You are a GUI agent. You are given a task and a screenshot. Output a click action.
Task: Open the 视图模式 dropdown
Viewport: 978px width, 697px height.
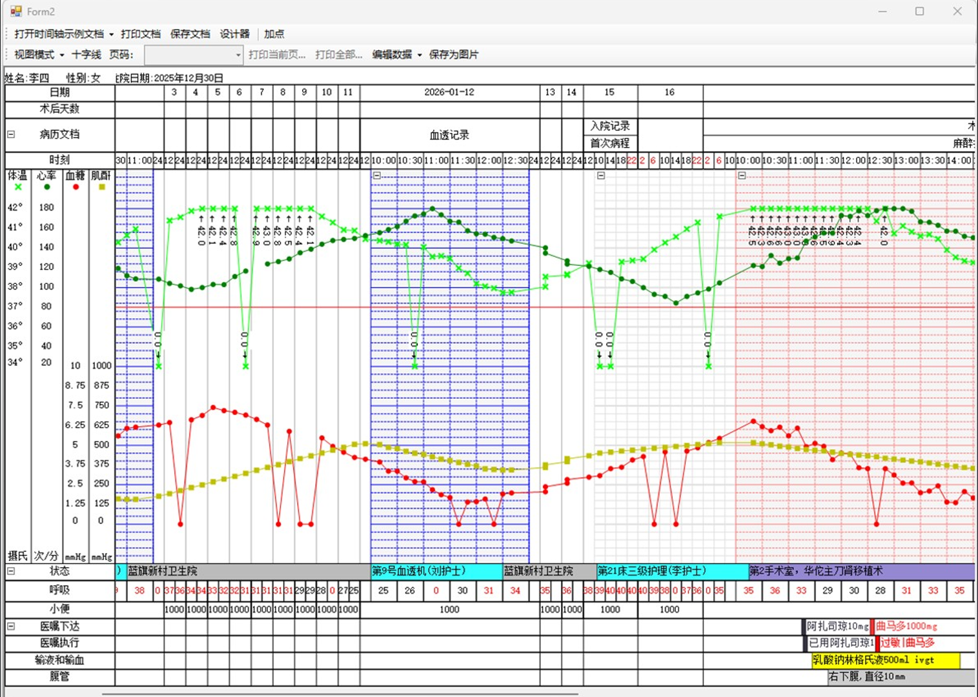click(x=39, y=55)
